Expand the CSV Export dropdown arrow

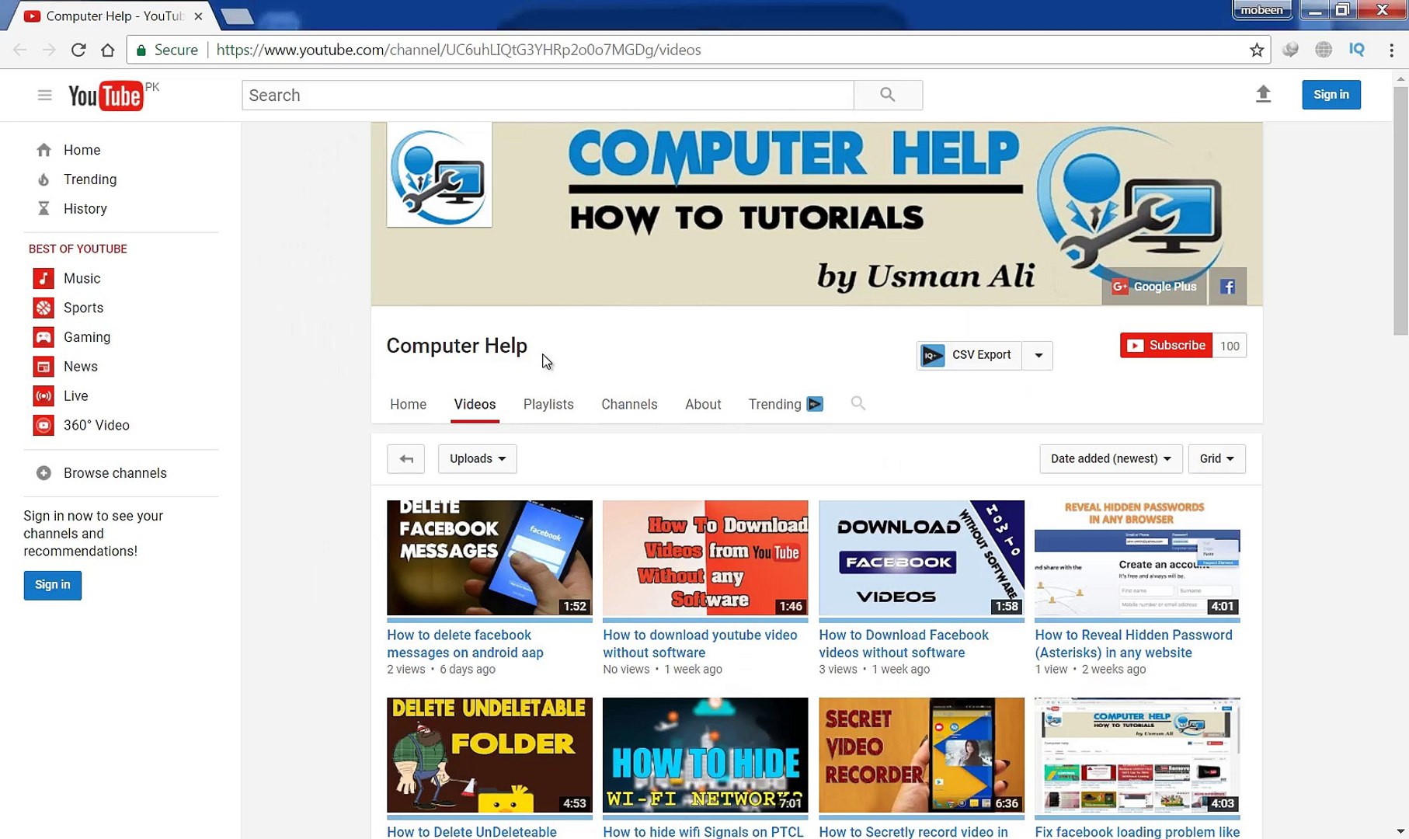click(x=1038, y=356)
